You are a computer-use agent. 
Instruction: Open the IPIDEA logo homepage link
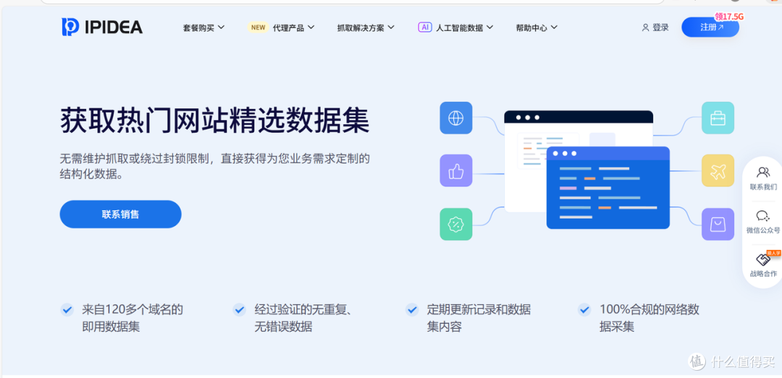[x=102, y=27]
